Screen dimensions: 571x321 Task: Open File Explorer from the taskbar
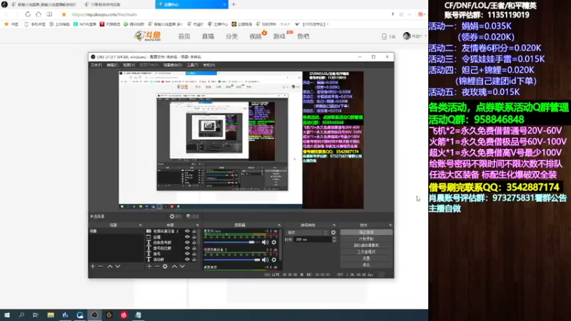pos(51,315)
